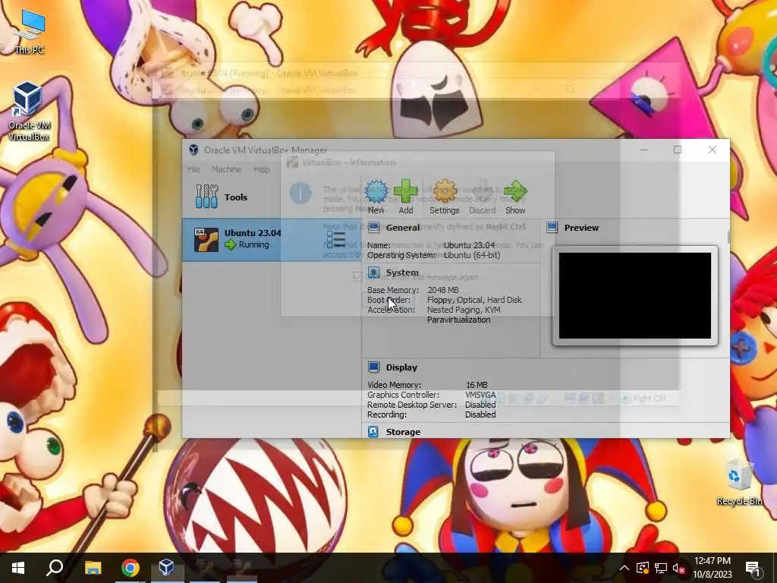Open the notification center icon

tap(753, 568)
